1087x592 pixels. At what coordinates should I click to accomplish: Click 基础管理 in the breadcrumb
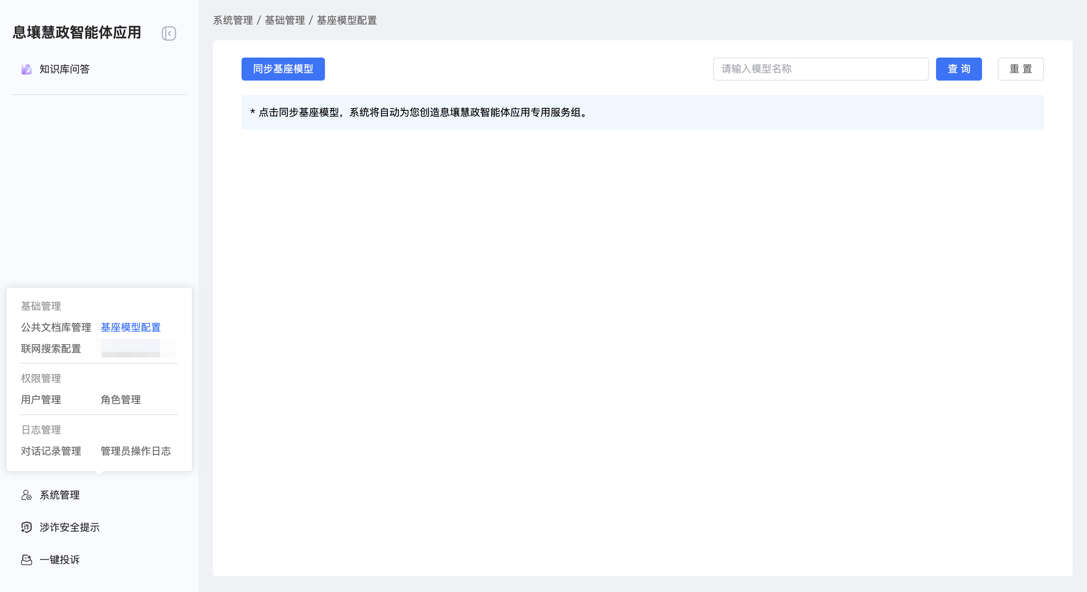(285, 20)
